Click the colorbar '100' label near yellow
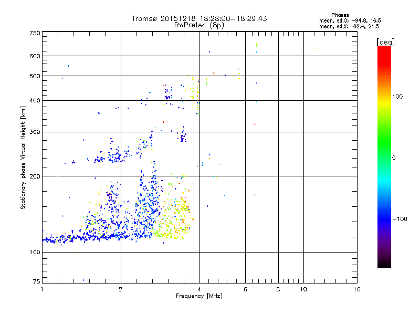Screen dimensions: 420x315 pos(397,97)
